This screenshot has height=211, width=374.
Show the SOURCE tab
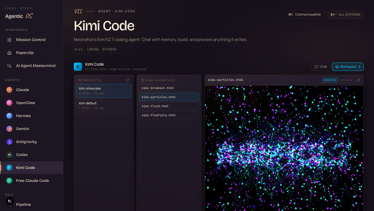tap(346, 80)
